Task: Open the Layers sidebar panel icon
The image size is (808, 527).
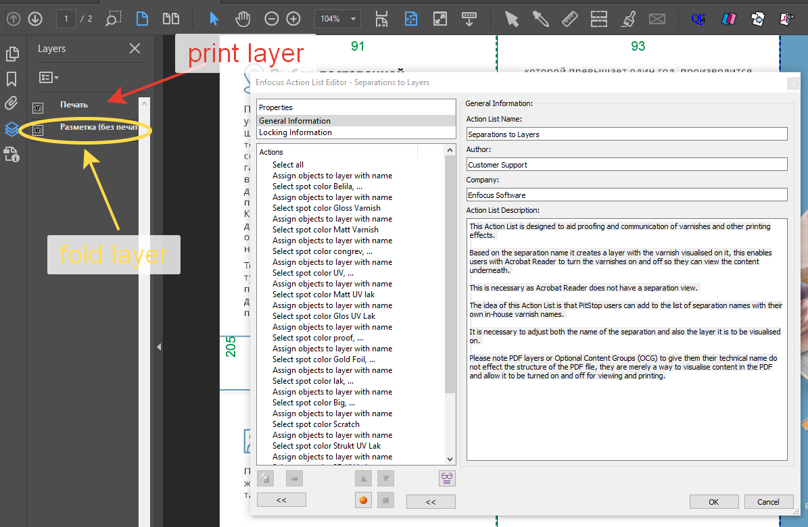Action: [x=11, y=129]
